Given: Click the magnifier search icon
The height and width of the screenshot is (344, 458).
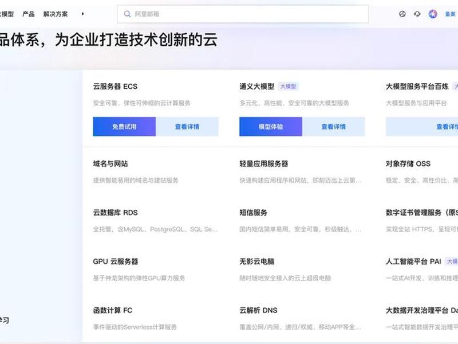Looking at the screenshot, I should pos(127,14).
